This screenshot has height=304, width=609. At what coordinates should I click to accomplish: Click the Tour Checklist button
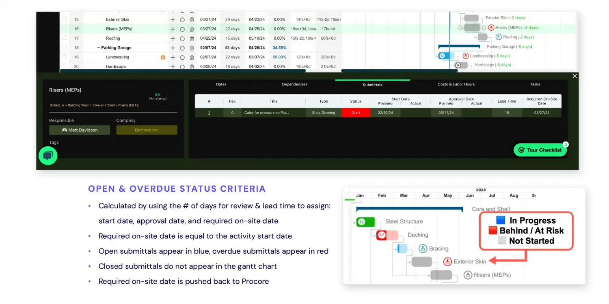(540, 150)
